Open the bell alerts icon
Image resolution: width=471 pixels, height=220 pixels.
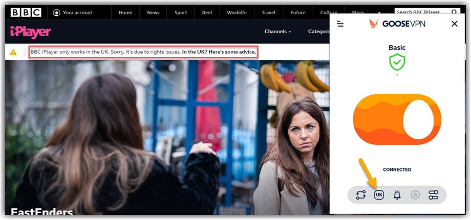pos(397,195)
